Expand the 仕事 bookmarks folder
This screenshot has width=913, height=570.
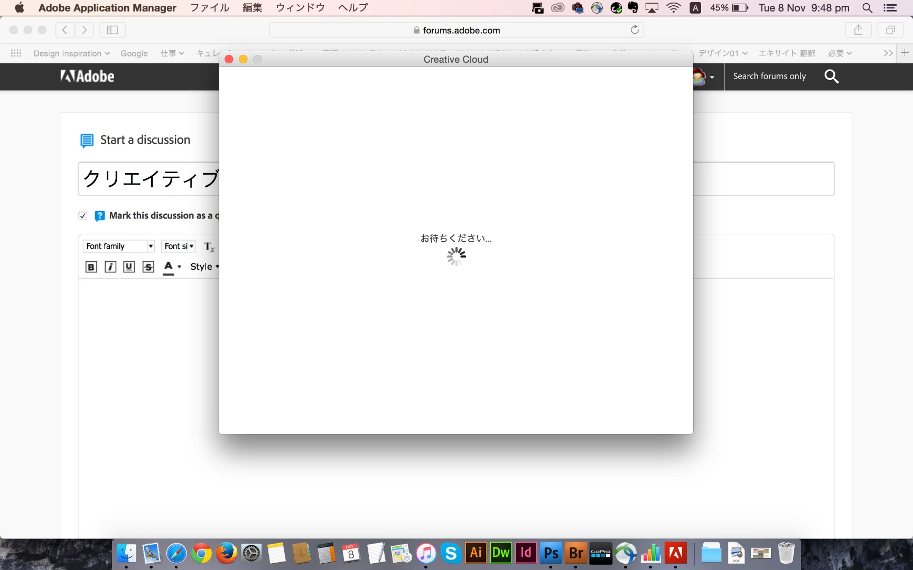tap(172, 53)
